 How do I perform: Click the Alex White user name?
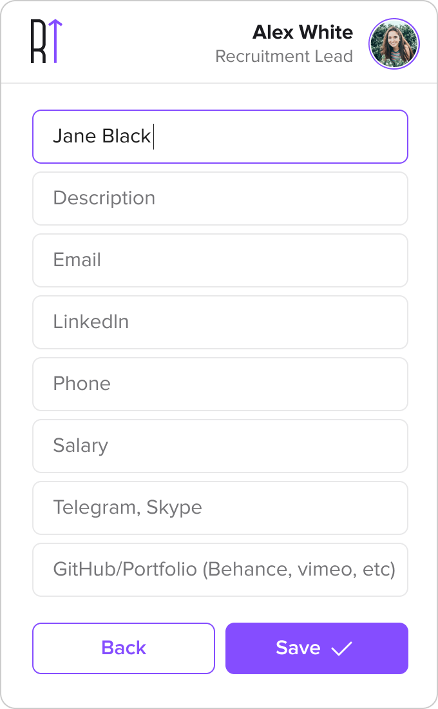pyautogui.click(x=302, y=32)
